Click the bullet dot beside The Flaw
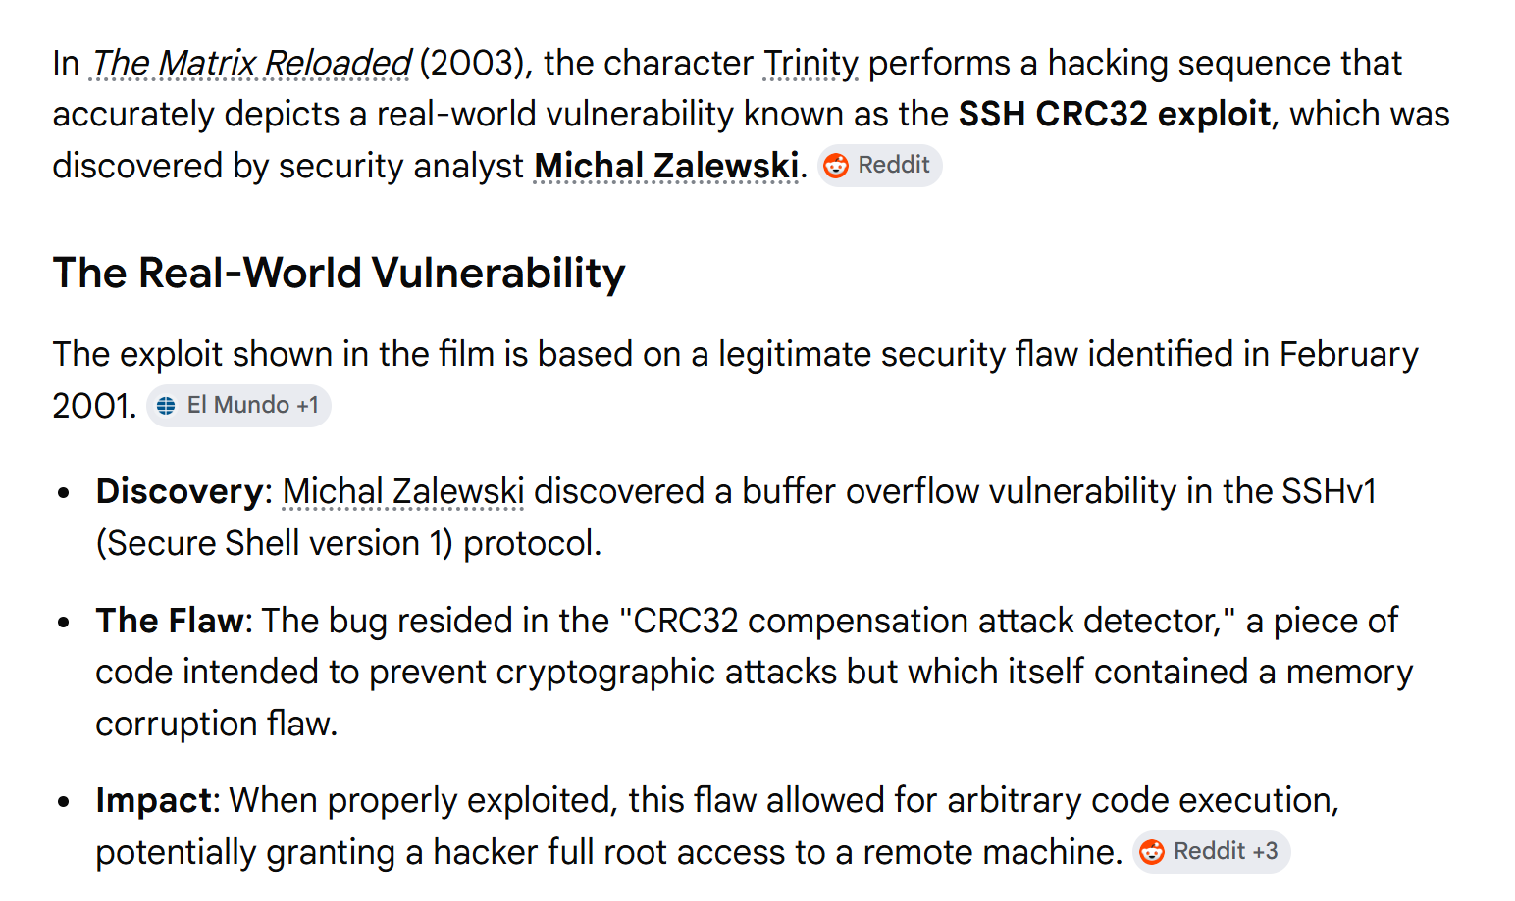This screenshot has width=1515, height=901. 64,623
